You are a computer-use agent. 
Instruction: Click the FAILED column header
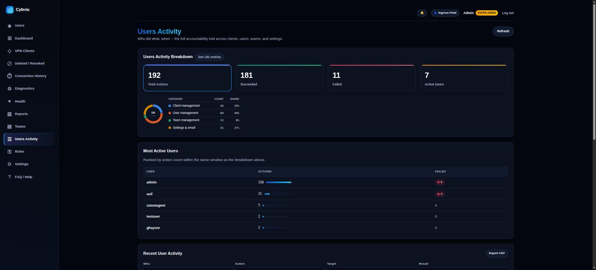pyautogui.click(x=440, y=172)
